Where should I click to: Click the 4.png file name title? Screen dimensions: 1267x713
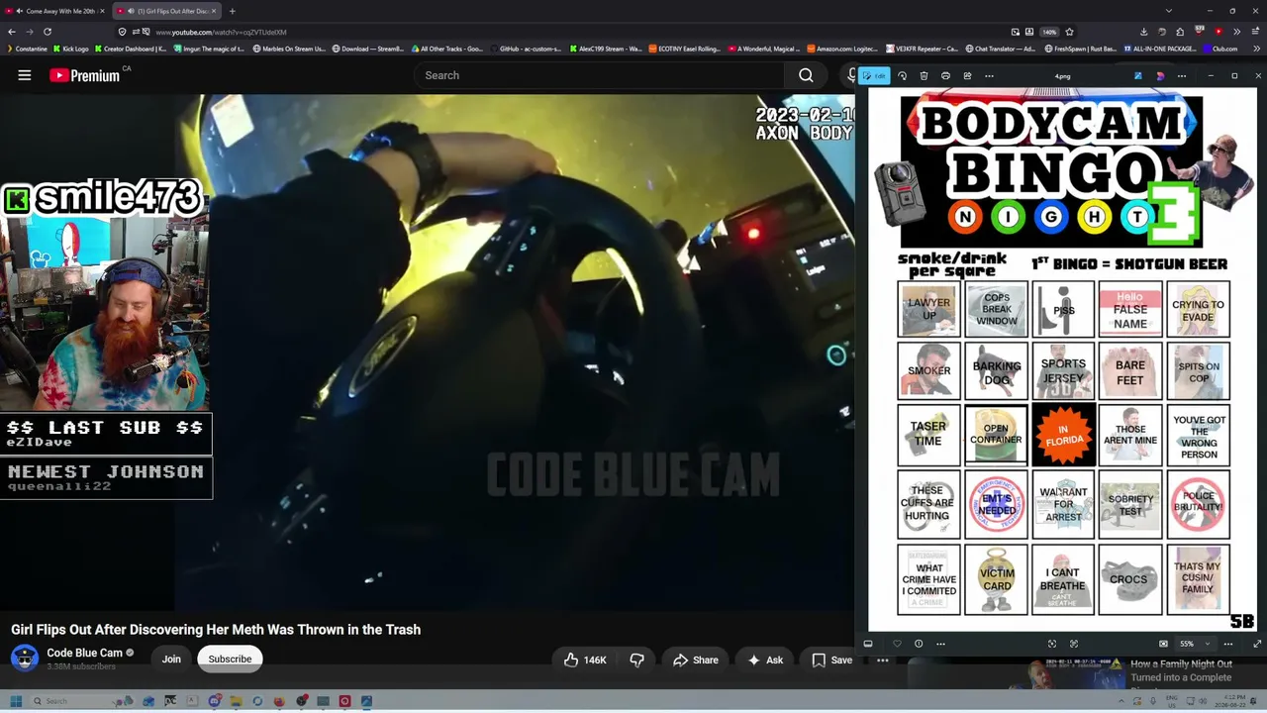[1062, 76]
